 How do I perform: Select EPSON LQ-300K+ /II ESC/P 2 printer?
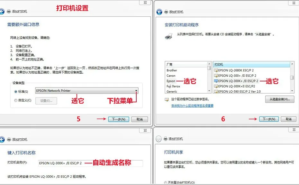click(238, 81)
